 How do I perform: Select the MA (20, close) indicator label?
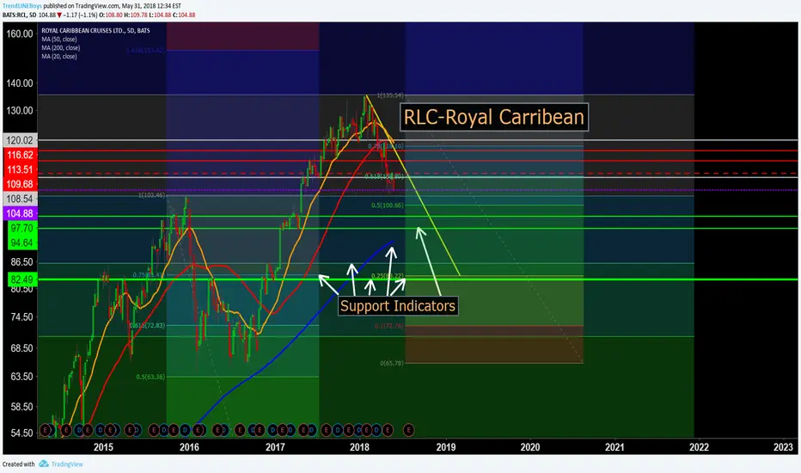(59, 57)
